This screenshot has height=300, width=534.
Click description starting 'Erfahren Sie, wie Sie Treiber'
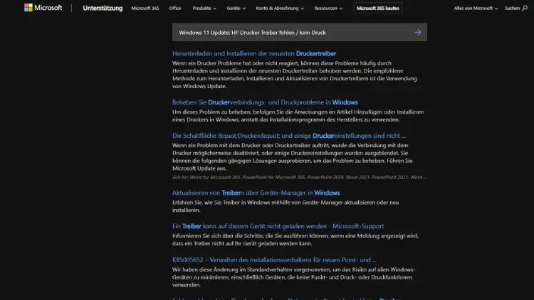click(286, 206)
